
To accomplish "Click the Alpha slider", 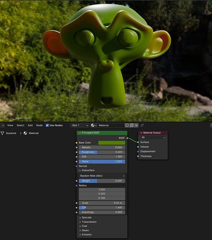I will [x=102, y=161].
